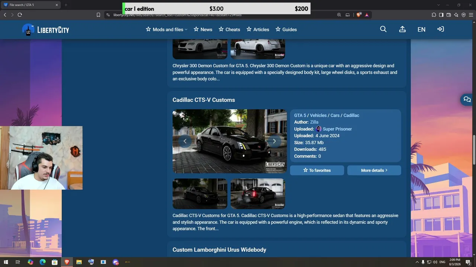This screenshot has width=476, height=267.
Task: Close the File search / GTA 5 tab
Action: 57,5
